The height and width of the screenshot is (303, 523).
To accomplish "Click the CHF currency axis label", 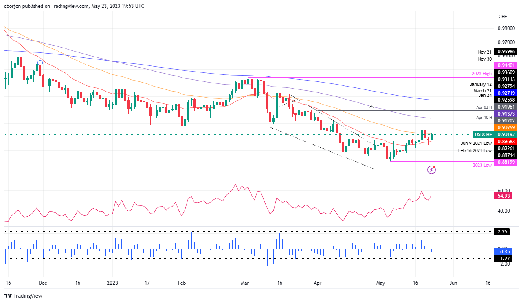I will click(x=503, y=16).
